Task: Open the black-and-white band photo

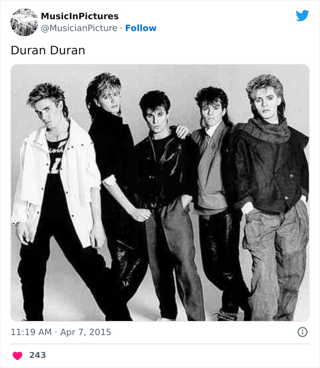Action: (x=160, y=193)
